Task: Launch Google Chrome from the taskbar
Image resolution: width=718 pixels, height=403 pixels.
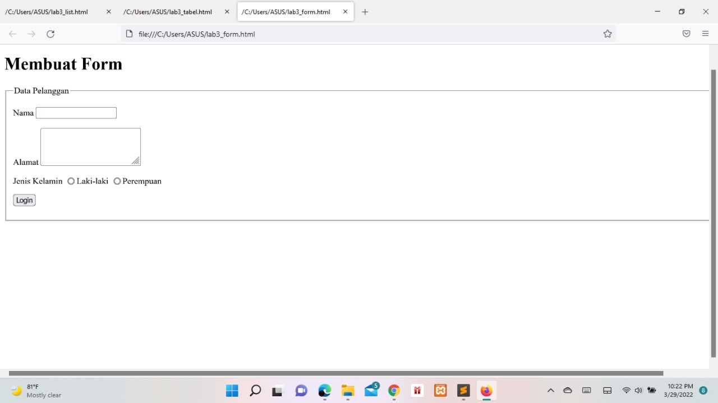Action: click(394, 391)
